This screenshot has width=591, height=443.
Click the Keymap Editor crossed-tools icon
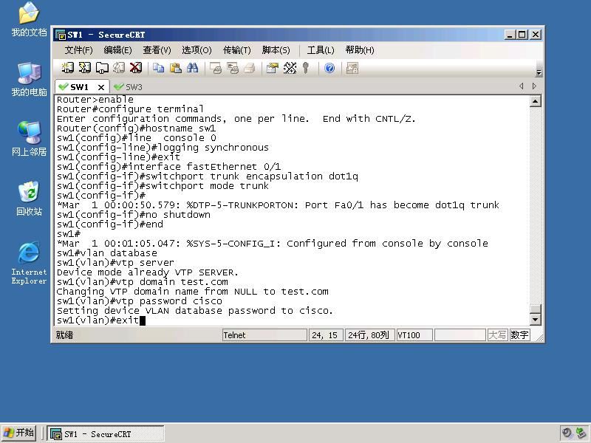(290, 68)
